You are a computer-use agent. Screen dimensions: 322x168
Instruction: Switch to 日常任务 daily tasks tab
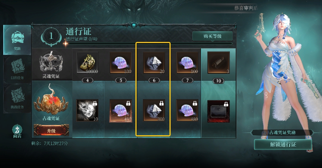coord(17,69)
